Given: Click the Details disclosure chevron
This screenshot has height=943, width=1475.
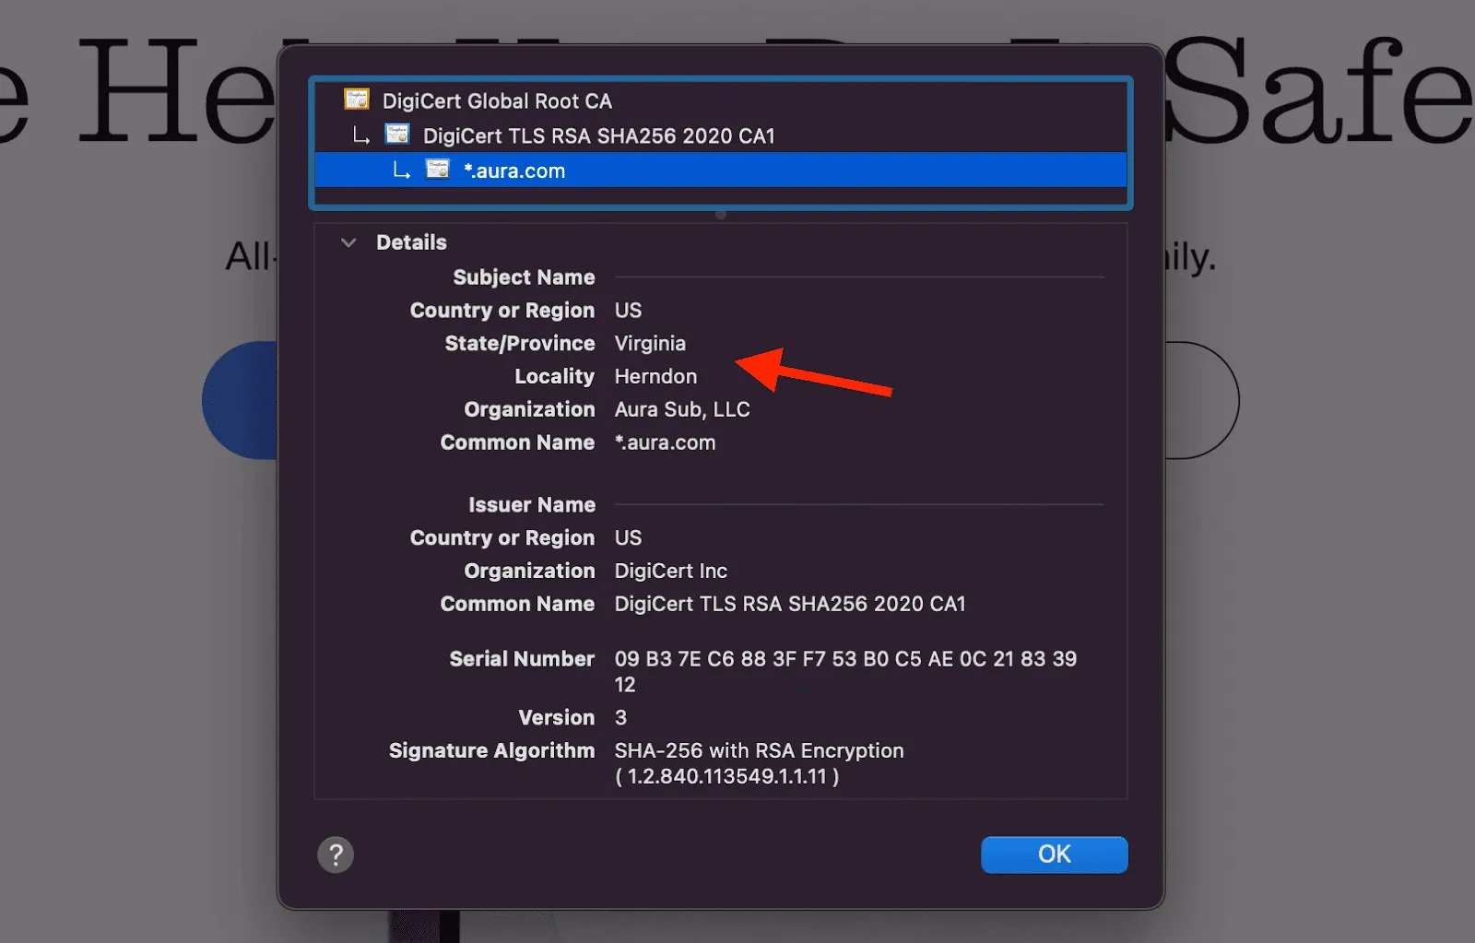Looking at the screenshot, I should (348, 242).
